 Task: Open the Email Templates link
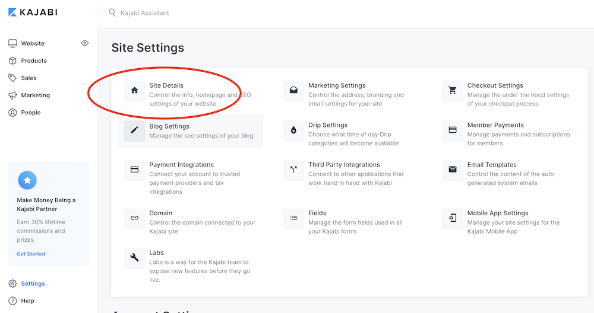492,165
